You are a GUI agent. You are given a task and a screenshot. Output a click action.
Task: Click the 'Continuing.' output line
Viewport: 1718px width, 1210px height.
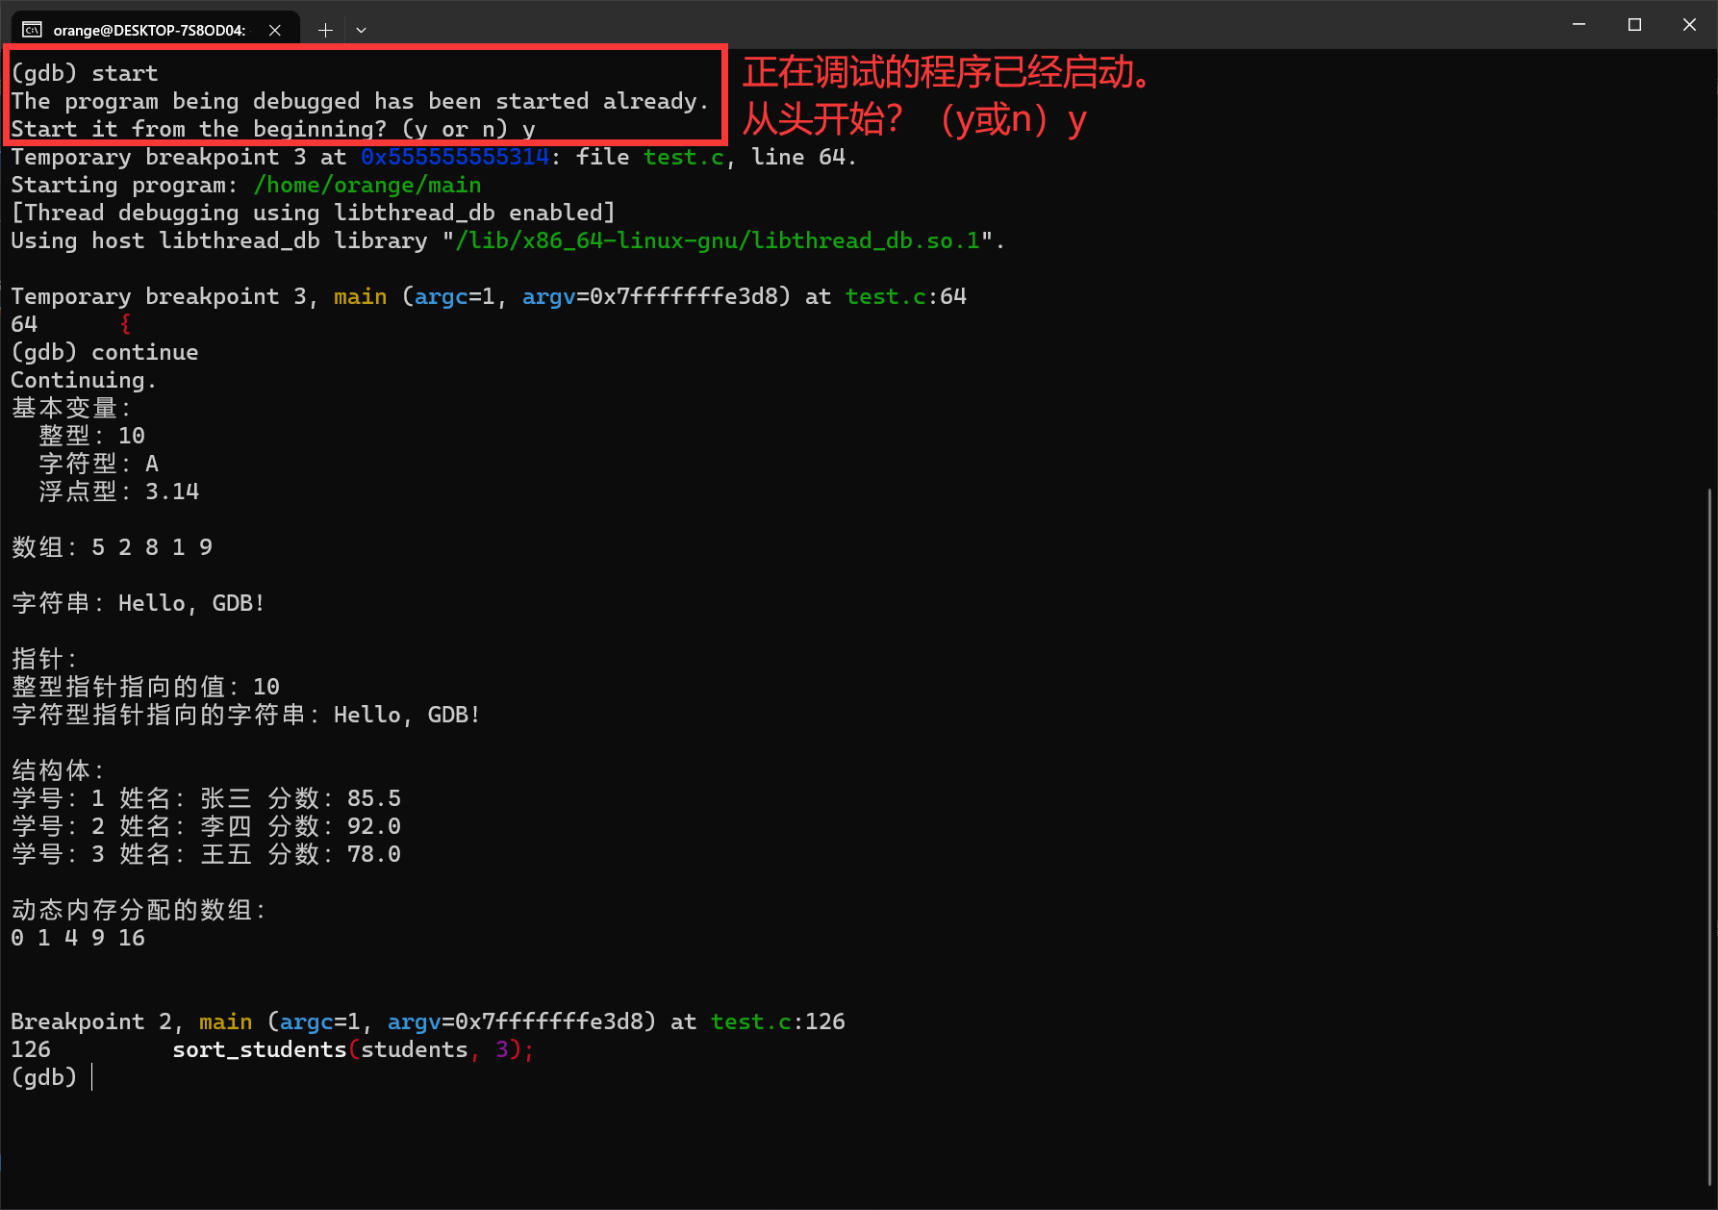click(x=83, y=380)
